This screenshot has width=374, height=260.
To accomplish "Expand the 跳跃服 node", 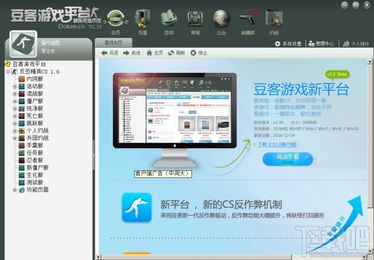I will (15, 123).
